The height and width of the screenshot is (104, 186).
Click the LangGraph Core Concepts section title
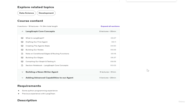click(40, 31)
